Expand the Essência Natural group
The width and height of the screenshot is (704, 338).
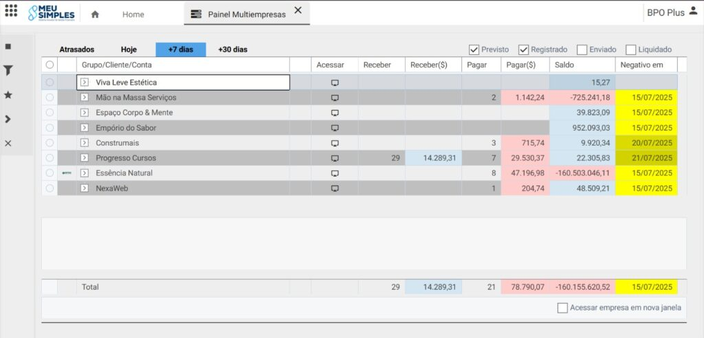[x=85, y=173]
